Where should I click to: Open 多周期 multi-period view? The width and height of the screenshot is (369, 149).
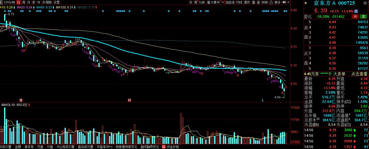click(47, 2)
